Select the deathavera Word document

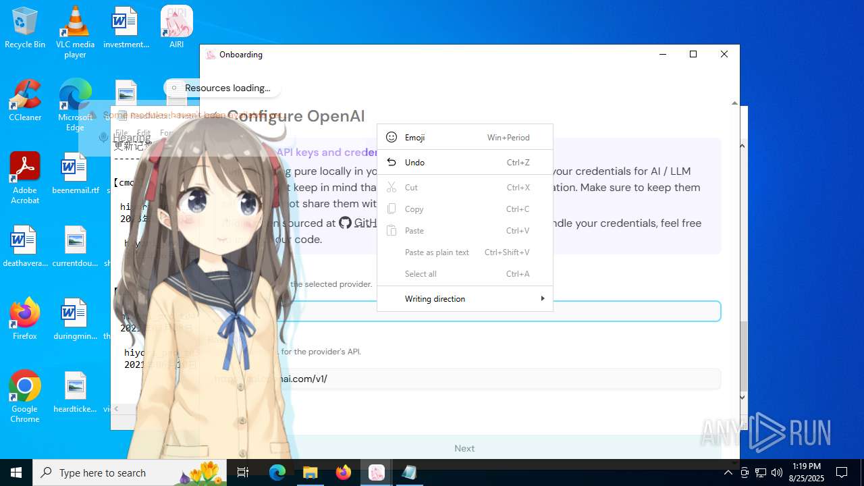(x=25, y=246)
